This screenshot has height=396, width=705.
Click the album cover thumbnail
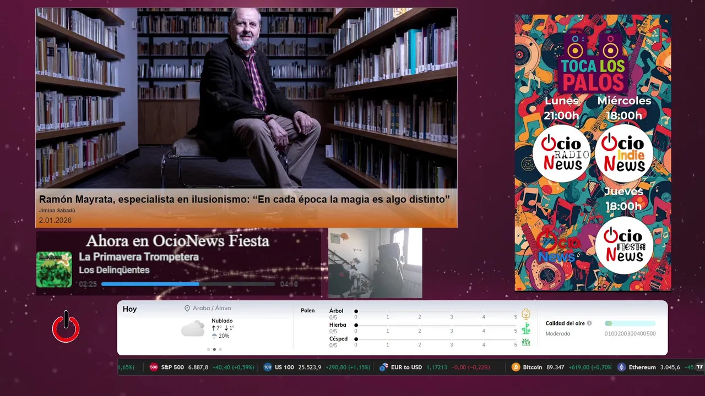coord(54,269)
